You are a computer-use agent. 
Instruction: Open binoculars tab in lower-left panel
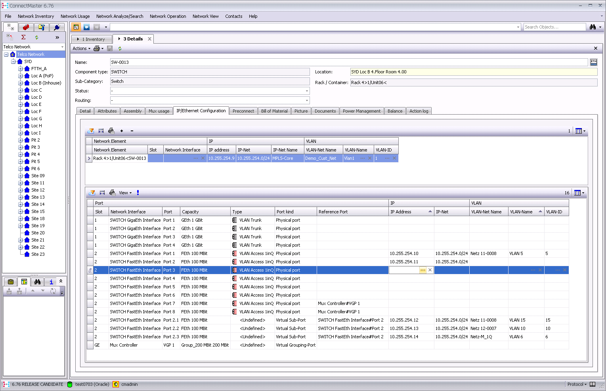[37, 282]
